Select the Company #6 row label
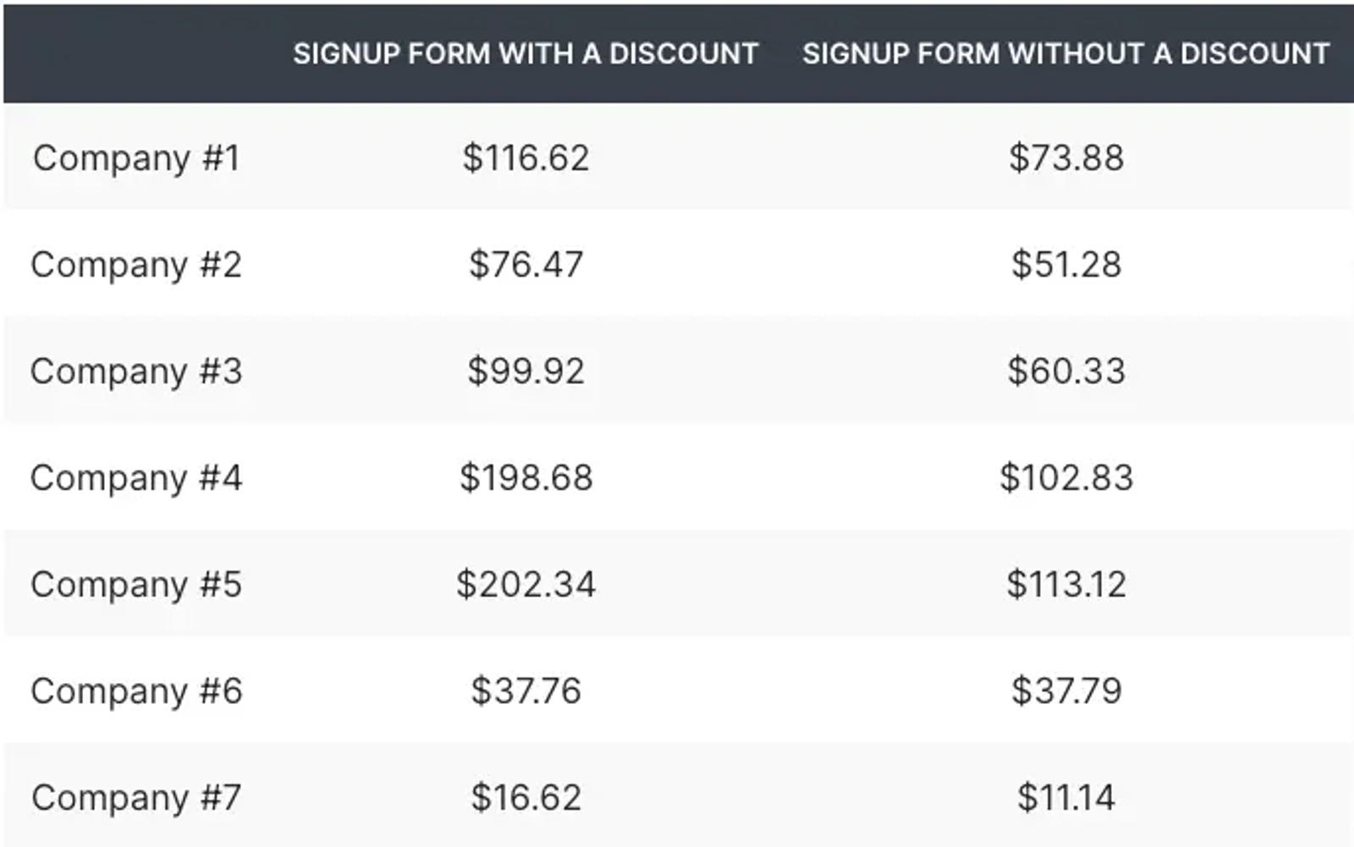 coord(136,691)
